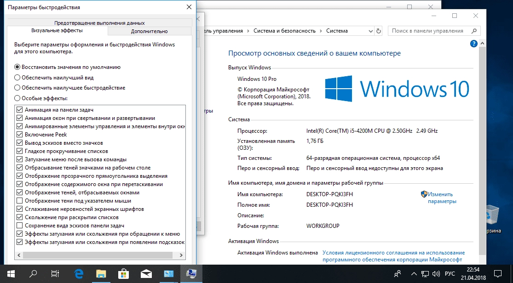
Task: Open network status tray icon
Action: coord(425,274)
